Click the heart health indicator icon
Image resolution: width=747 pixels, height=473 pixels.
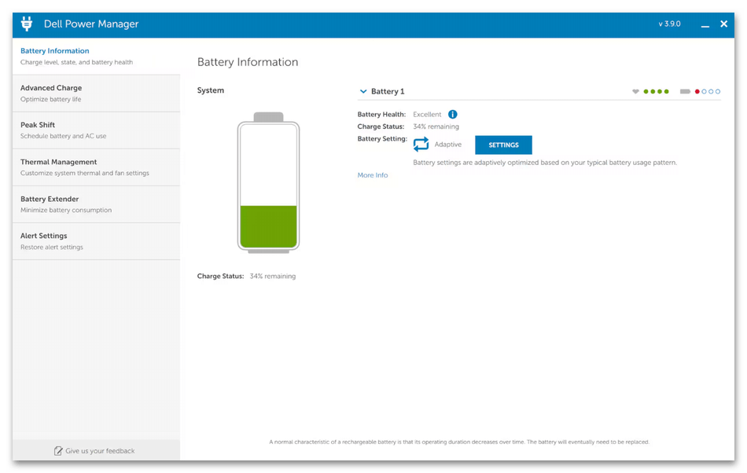point(635,91)
